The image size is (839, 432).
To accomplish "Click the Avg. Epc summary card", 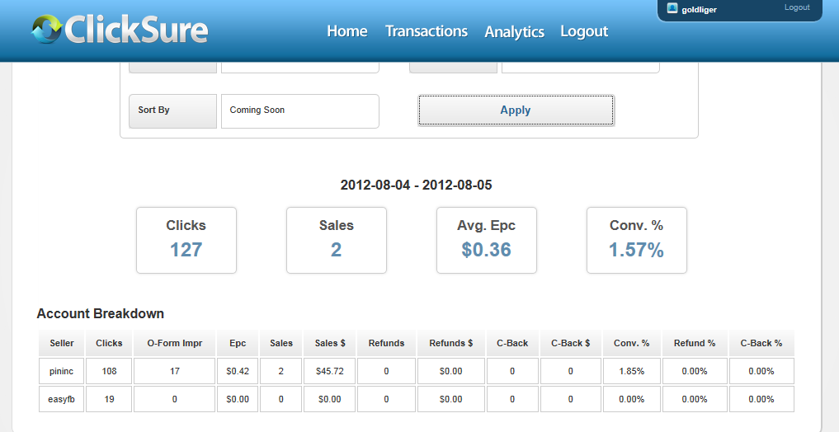I will [487, 240].
